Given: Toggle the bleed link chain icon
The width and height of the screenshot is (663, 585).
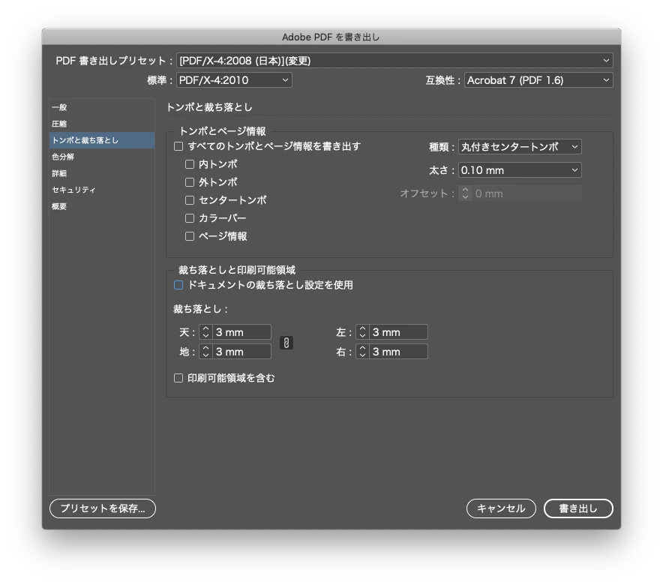Looking at the screenshot, I should [286, 343].
